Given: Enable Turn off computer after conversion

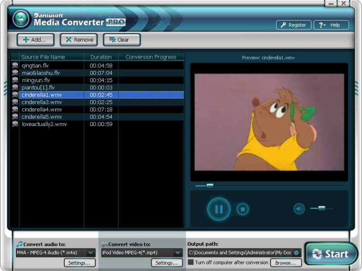Looking at the screenshot, I should (x=191, y=262).
